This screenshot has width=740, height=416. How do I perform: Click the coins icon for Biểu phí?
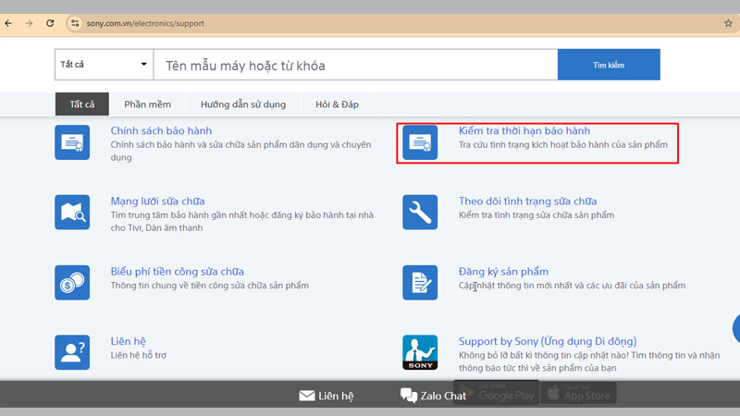tap(72, 282)
